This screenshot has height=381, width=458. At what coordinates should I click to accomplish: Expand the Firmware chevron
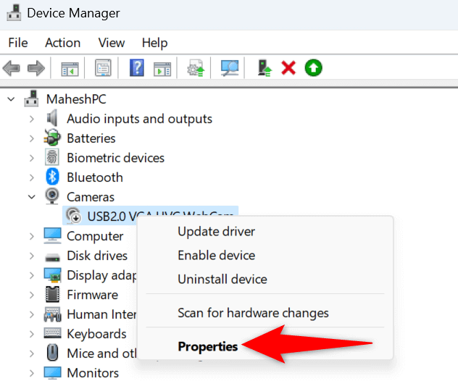32,295
